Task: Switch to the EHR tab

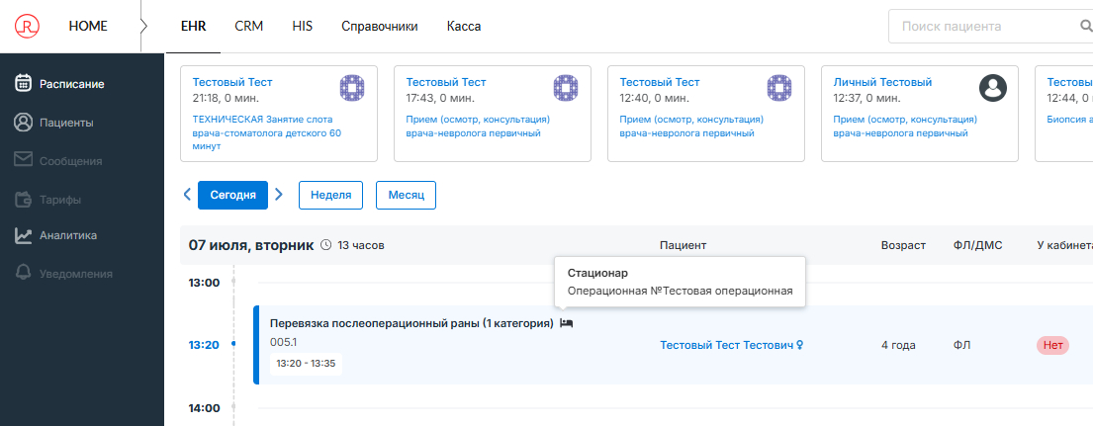Action: tap(193, 27)
